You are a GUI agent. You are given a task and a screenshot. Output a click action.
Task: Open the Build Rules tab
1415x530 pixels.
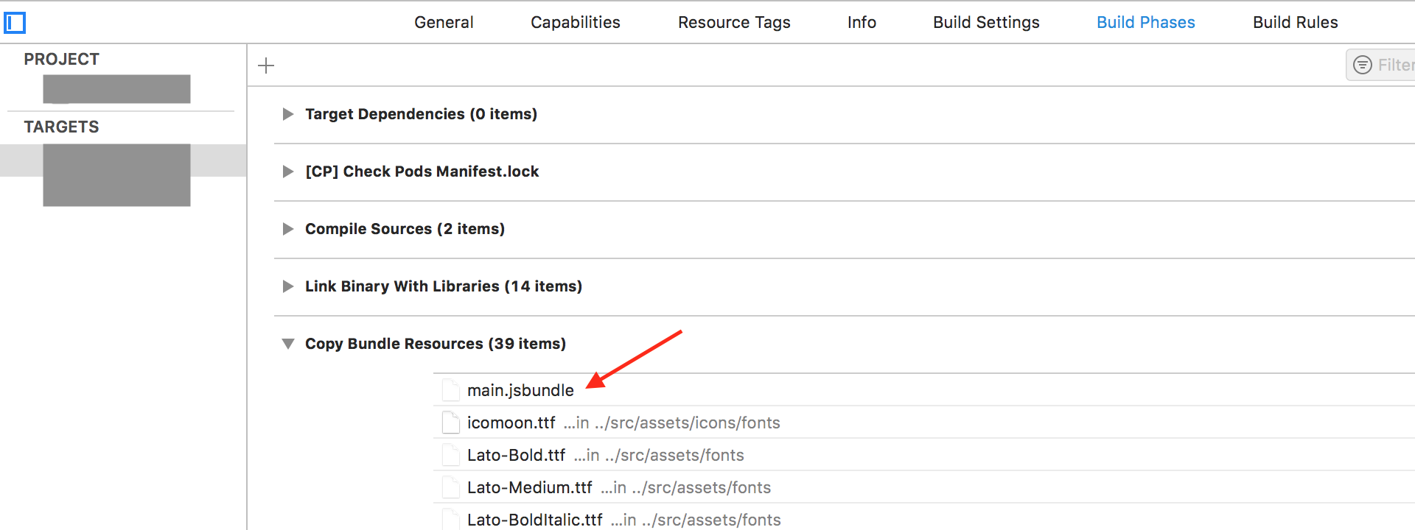coord(1295,22)
